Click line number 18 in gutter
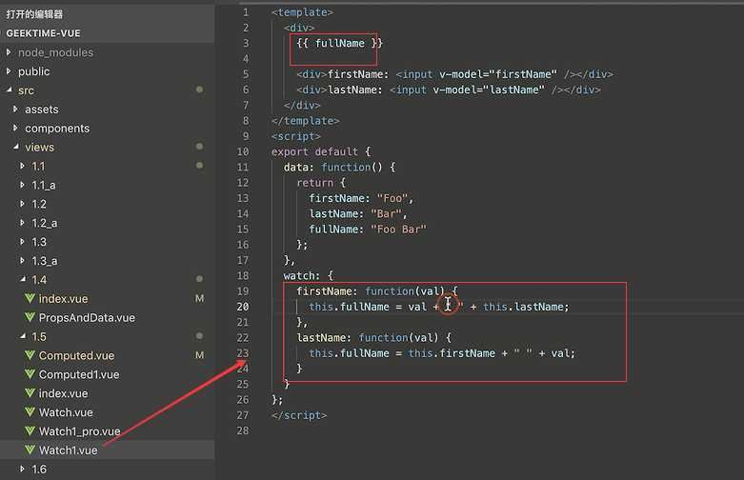Screen dimensions: 744x480 click(x=243, y=275)
